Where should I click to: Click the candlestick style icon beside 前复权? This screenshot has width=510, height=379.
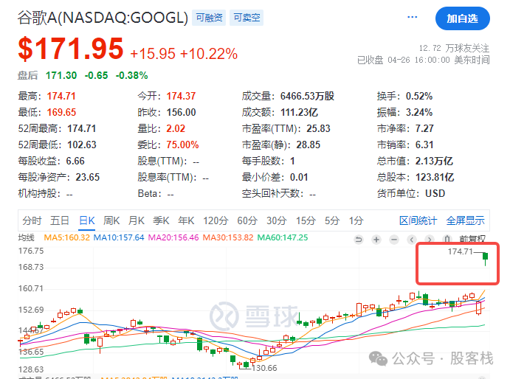(447, 240)
